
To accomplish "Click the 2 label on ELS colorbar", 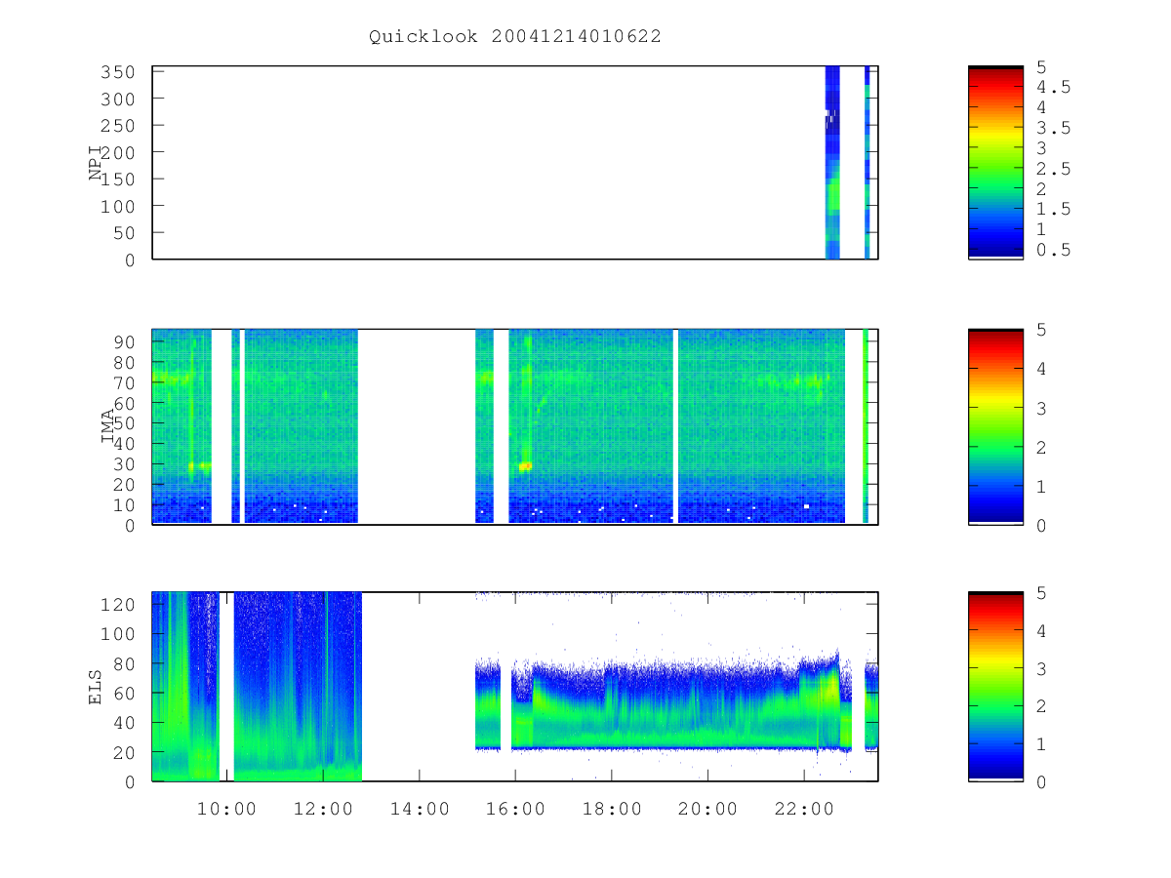I will [1041, 706].
